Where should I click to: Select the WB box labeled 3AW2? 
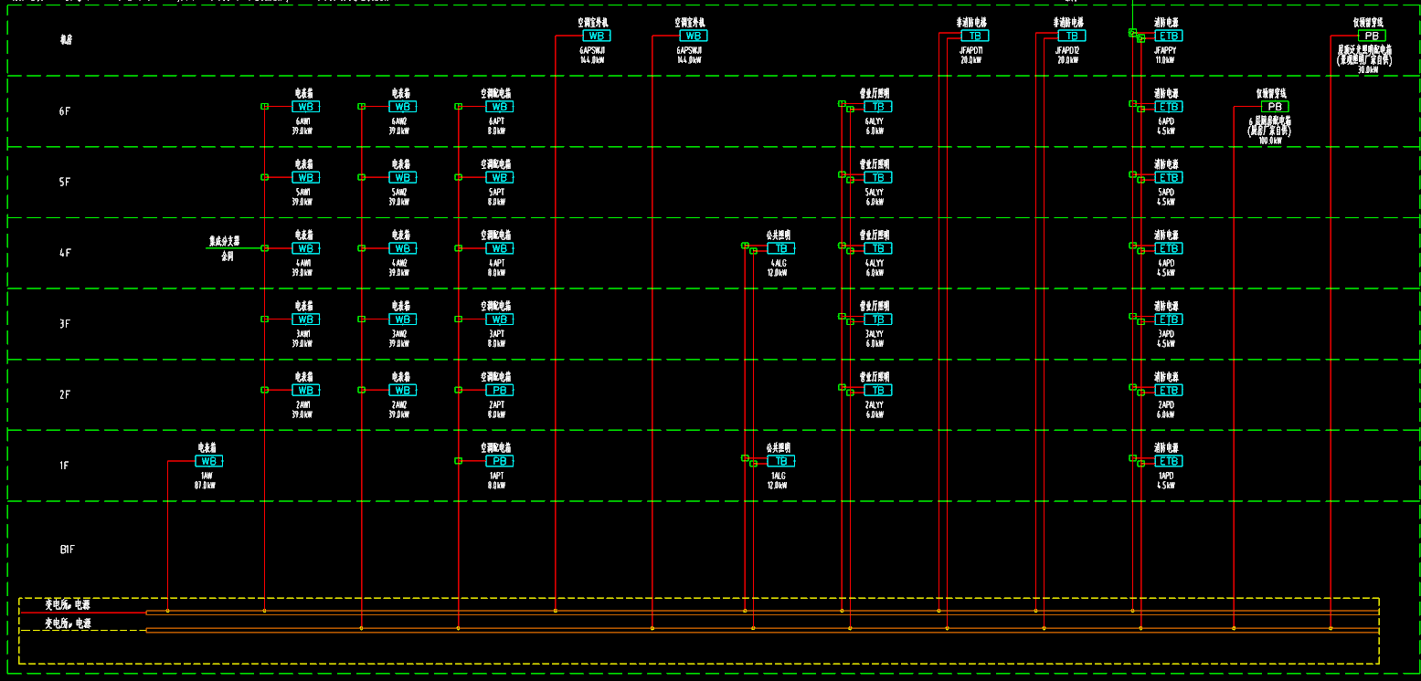(x=403, y=320)
